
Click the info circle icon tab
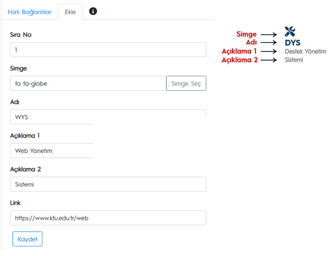point(93,11)
